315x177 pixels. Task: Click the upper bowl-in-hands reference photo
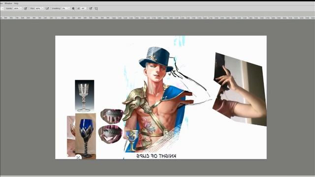pyautogui.click(x=112, y=116)
